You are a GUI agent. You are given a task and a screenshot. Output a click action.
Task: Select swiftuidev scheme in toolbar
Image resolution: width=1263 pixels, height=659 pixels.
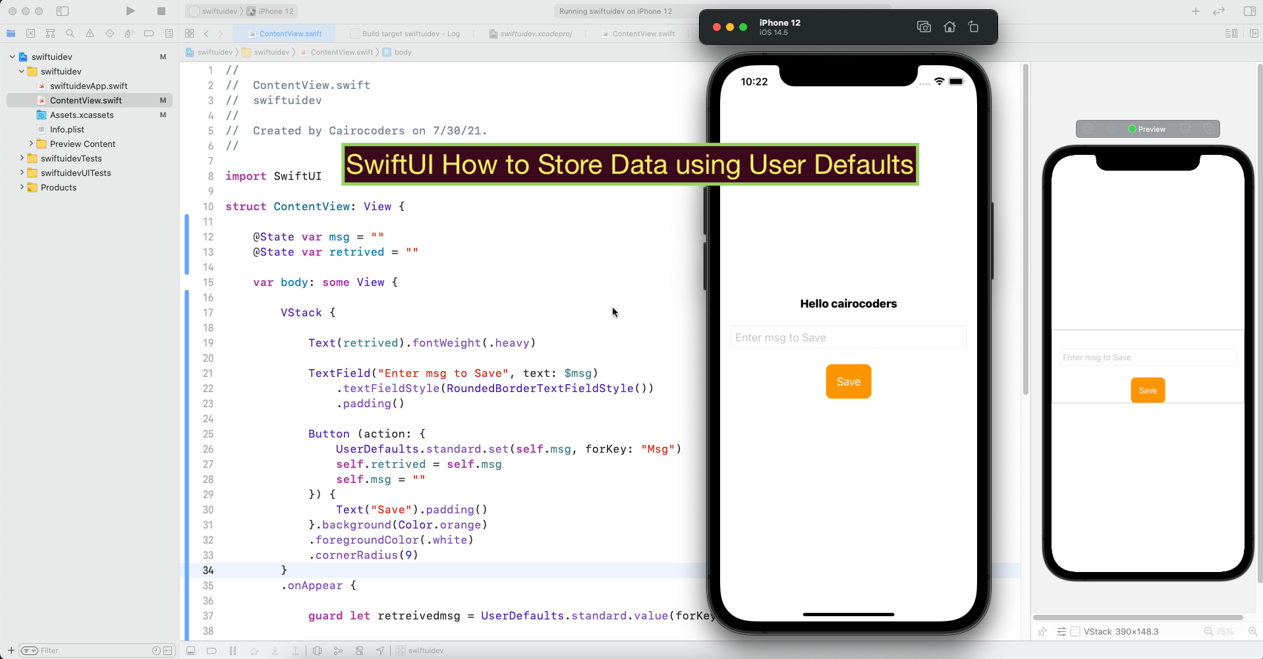tap(214, 11)
